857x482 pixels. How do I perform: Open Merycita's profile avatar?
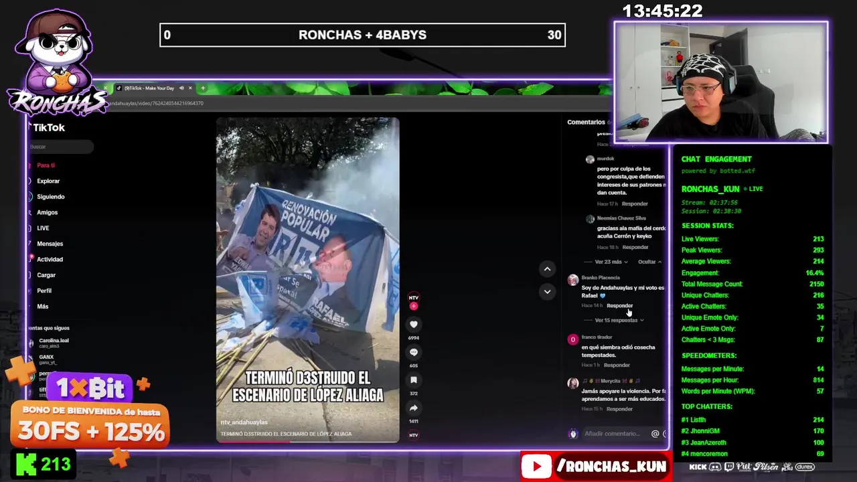coord(572,383)
